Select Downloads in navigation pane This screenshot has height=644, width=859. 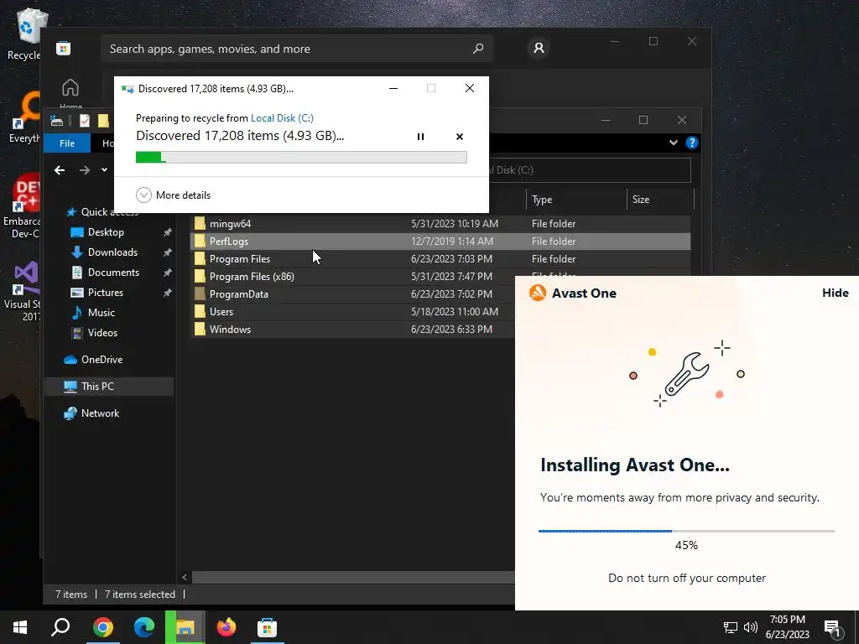112,252
